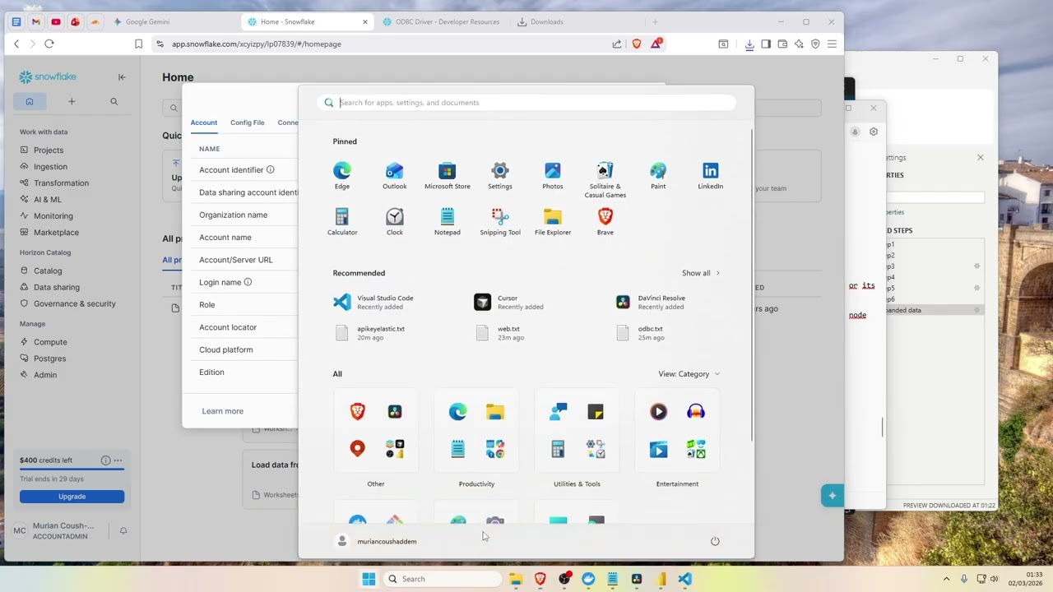Open recent file web.txt

499,333
